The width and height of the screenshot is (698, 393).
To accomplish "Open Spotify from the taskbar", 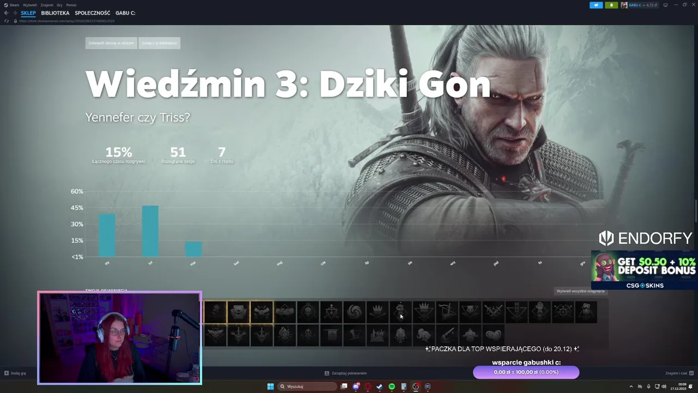I will [392, 386].
